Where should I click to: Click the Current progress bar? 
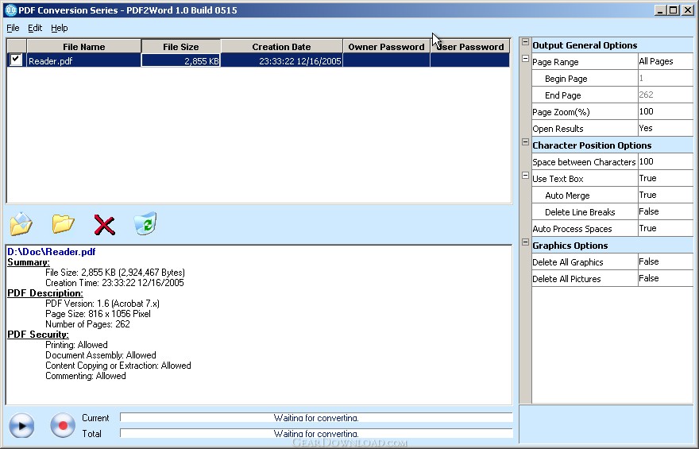pos(316,418)
